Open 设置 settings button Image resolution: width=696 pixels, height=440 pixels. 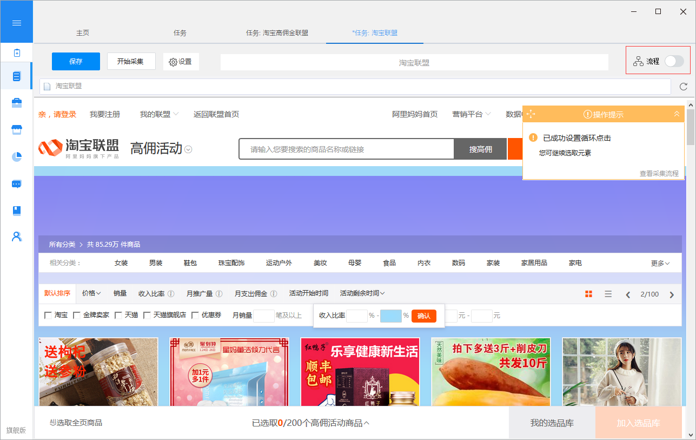(181, 62)
